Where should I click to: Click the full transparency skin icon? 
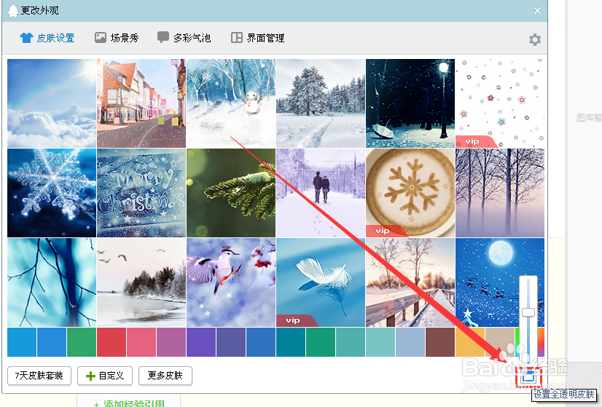click(528, 377)
